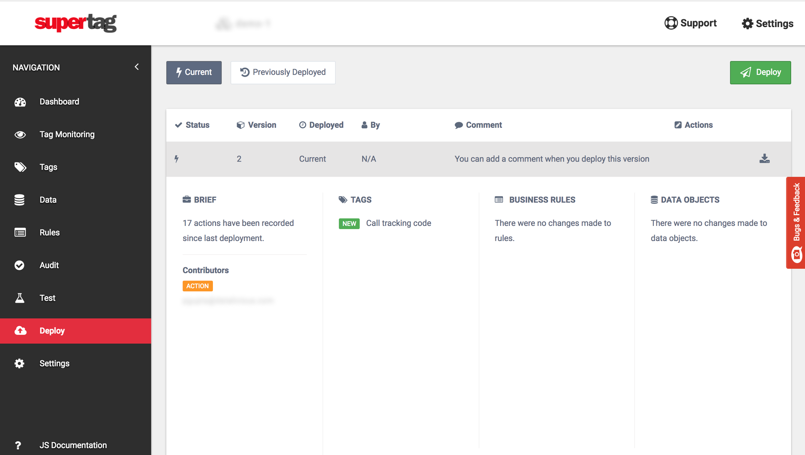Select the Call tracking code tag
This screenshot has width=805, height=455.
(x=398, y=223)
